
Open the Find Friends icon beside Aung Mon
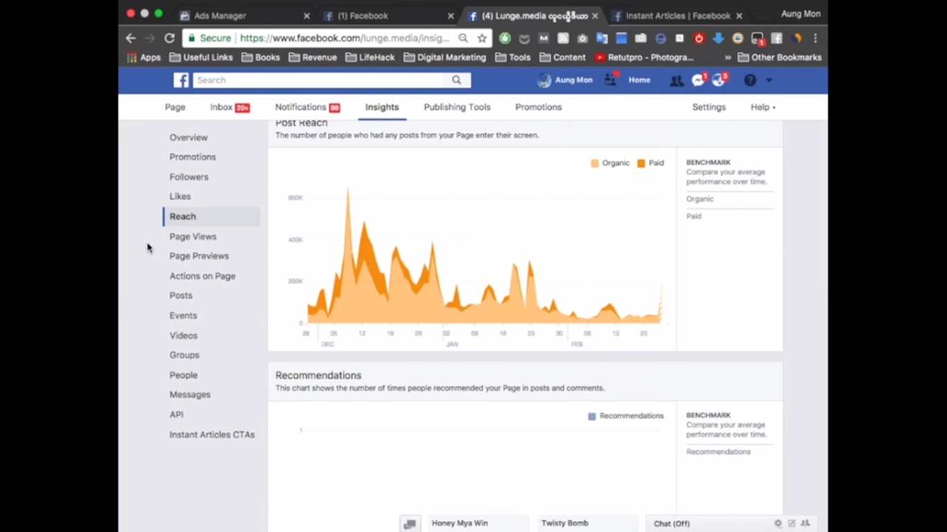tap(611, 80)
